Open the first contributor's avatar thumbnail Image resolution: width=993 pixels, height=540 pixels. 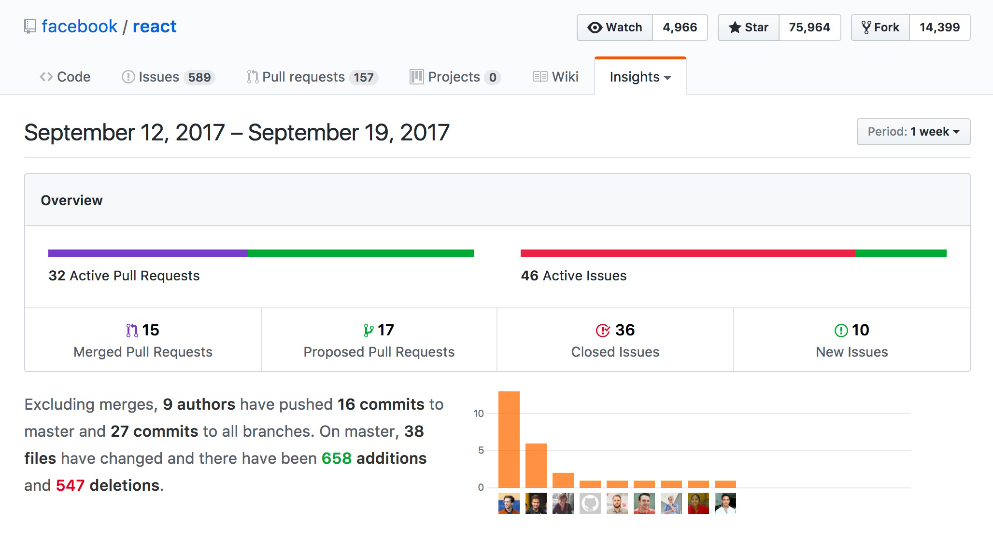[x=509, y=503]
